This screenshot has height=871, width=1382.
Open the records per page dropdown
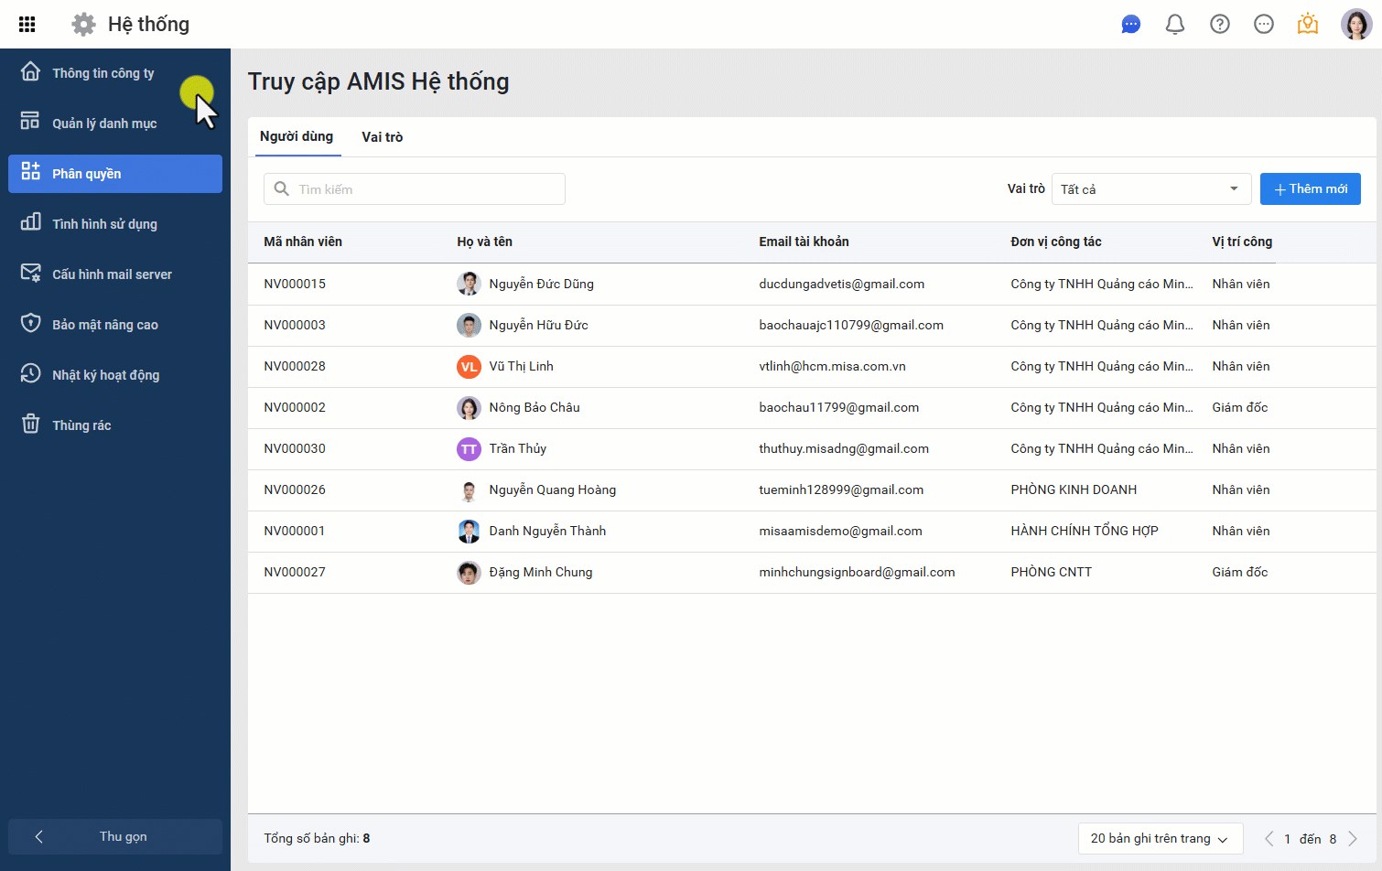1161,839
